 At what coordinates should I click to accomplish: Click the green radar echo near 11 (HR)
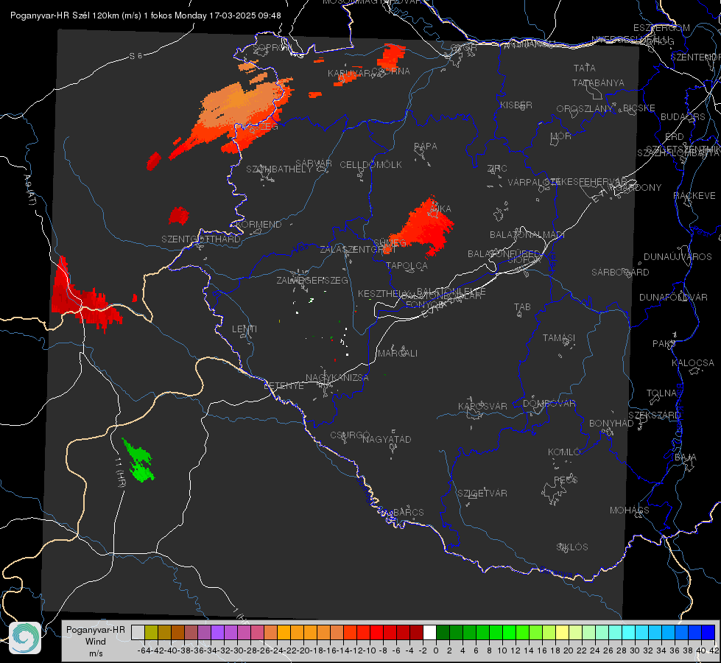click(x=138, y=460)
